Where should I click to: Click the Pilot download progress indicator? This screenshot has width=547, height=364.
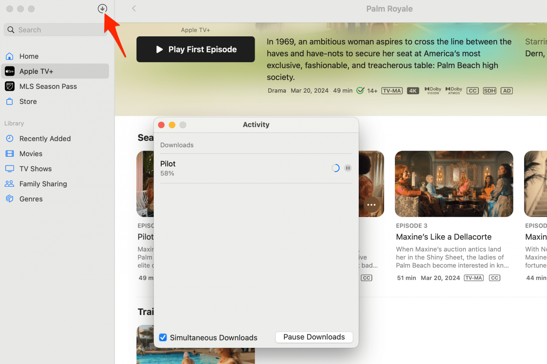pos(335,168)
